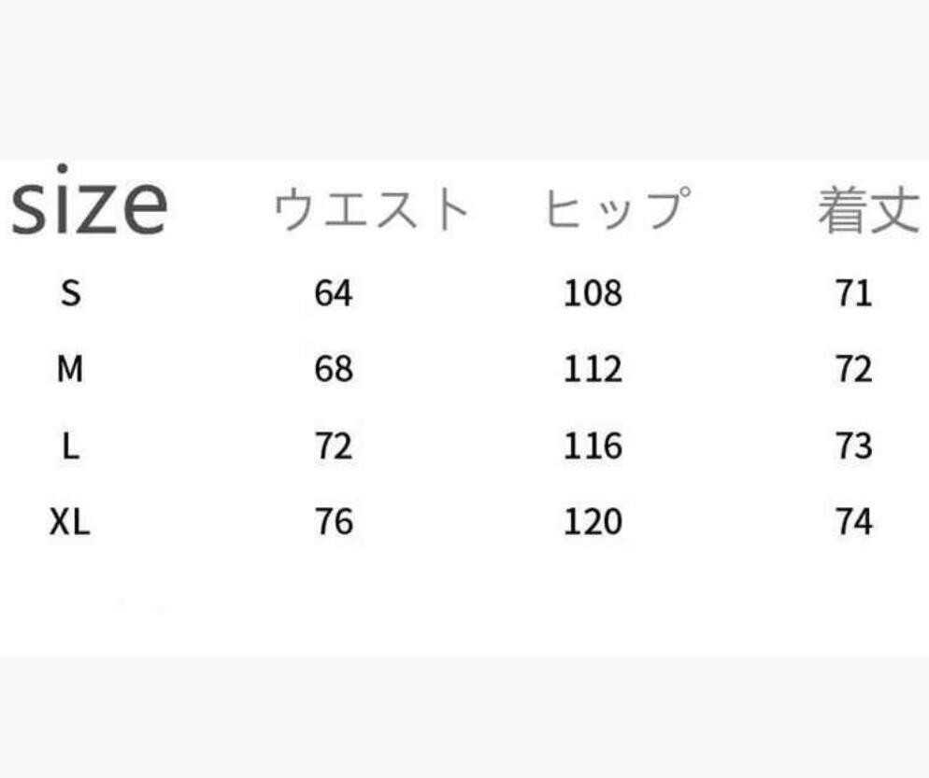Select the ウエスト column header
The width and height of the screenshot is (929, 778).
[372, 209]
